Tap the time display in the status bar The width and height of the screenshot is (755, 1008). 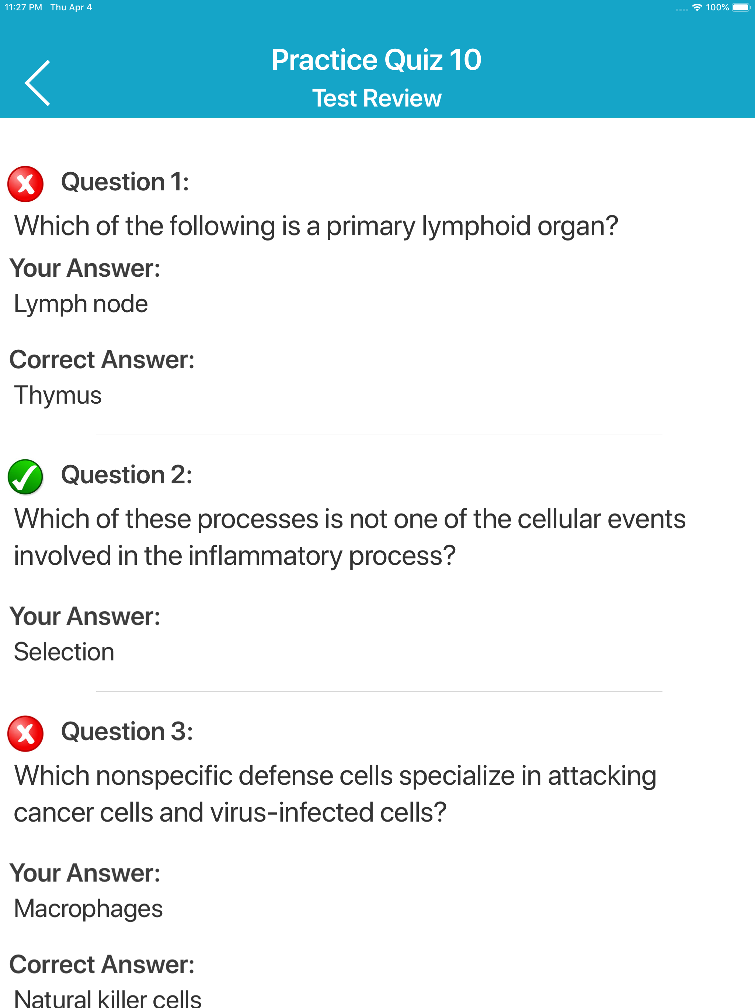click(23, 7)
